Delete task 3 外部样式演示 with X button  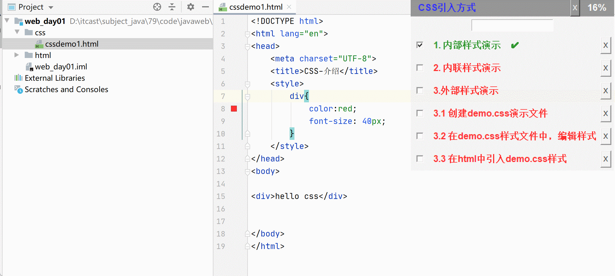606,91
